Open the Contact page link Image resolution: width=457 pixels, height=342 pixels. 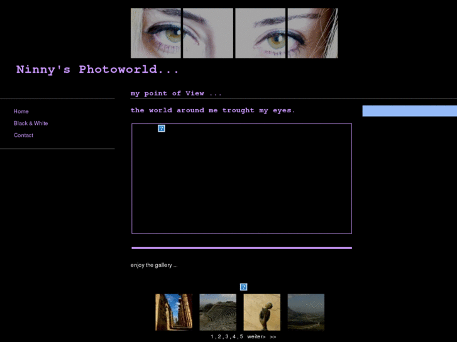[23, 136]
